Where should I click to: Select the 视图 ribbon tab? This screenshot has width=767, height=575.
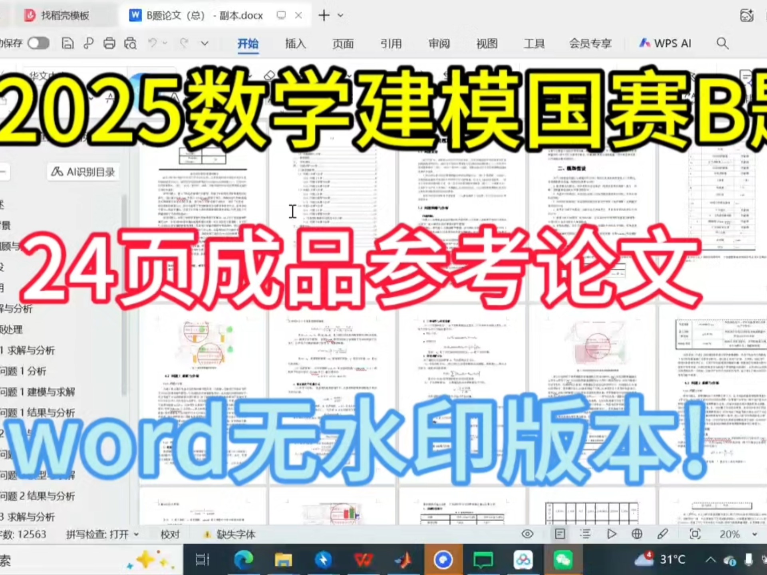click(x=487, y=43)
